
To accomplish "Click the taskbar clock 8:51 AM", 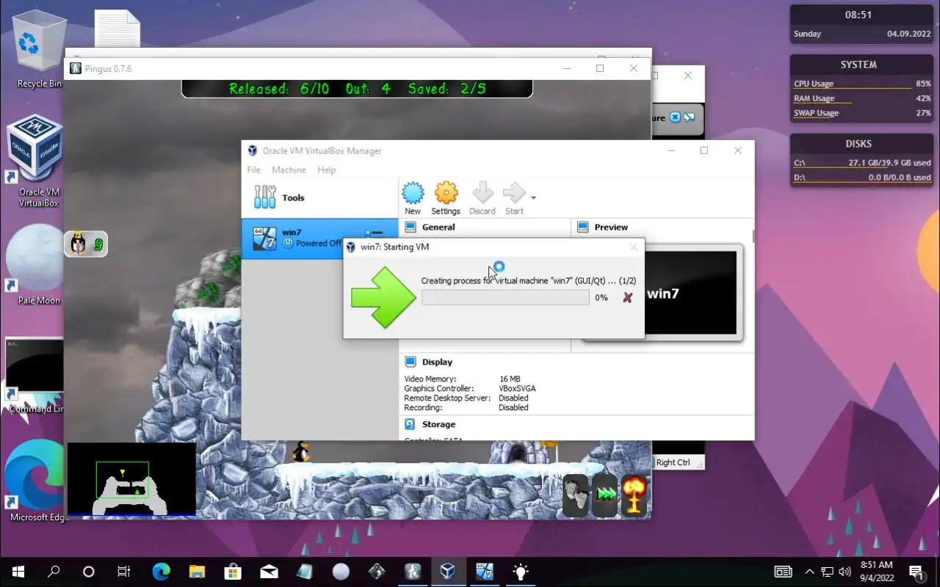I will pos(876,572).
